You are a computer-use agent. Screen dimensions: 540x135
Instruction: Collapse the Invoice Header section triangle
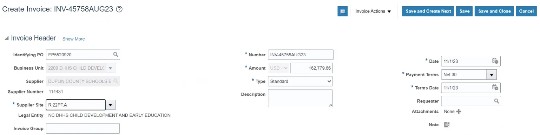[6, 38]
